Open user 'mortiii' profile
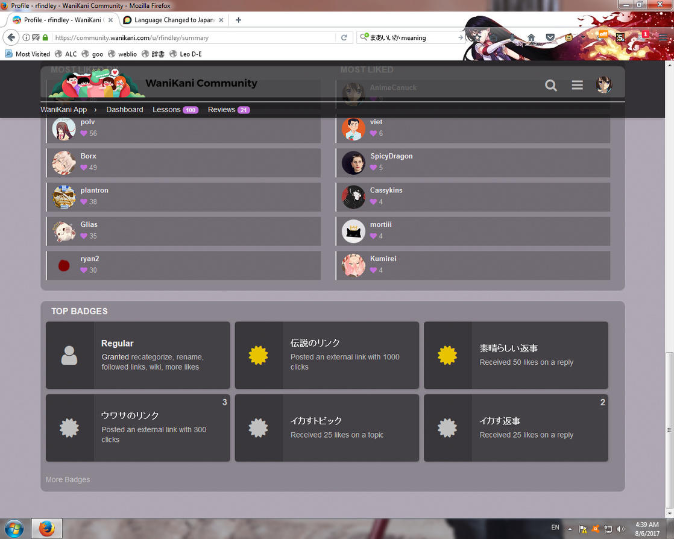The height and width of the screenshot is (539, 674). (x=381, y=224)
